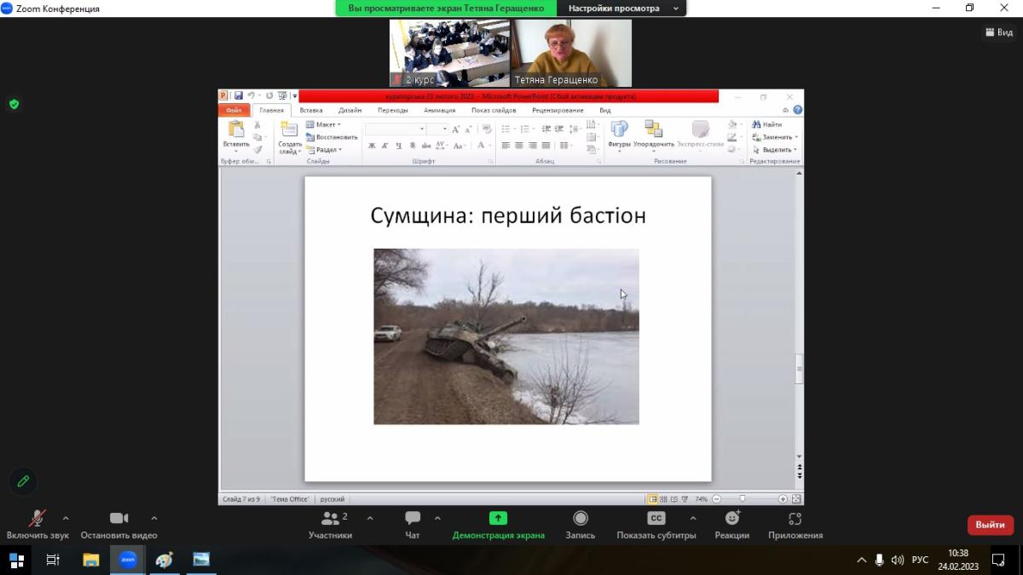
Task: Click the green annotation pencil icon
Action: pyautogui.click(x=23, y=481)
